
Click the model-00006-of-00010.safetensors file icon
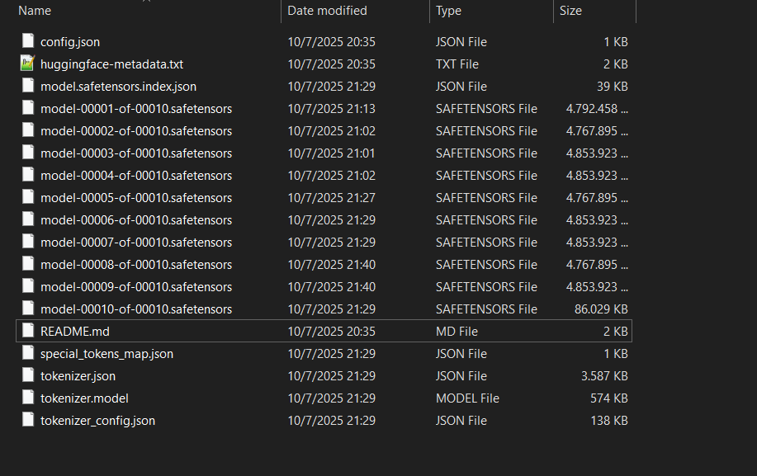[28, 219]
